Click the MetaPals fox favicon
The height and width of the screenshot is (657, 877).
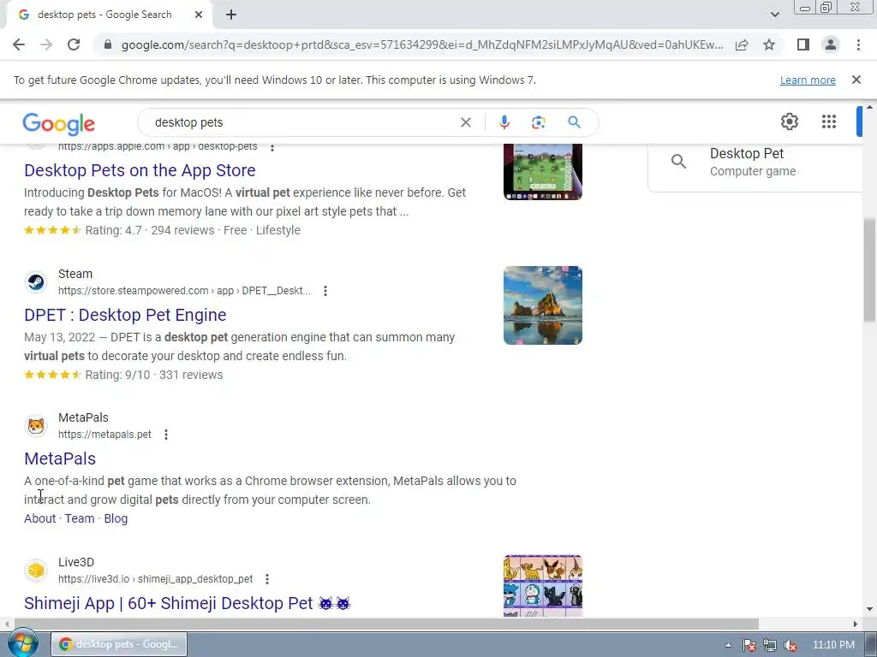click(36, 426)
